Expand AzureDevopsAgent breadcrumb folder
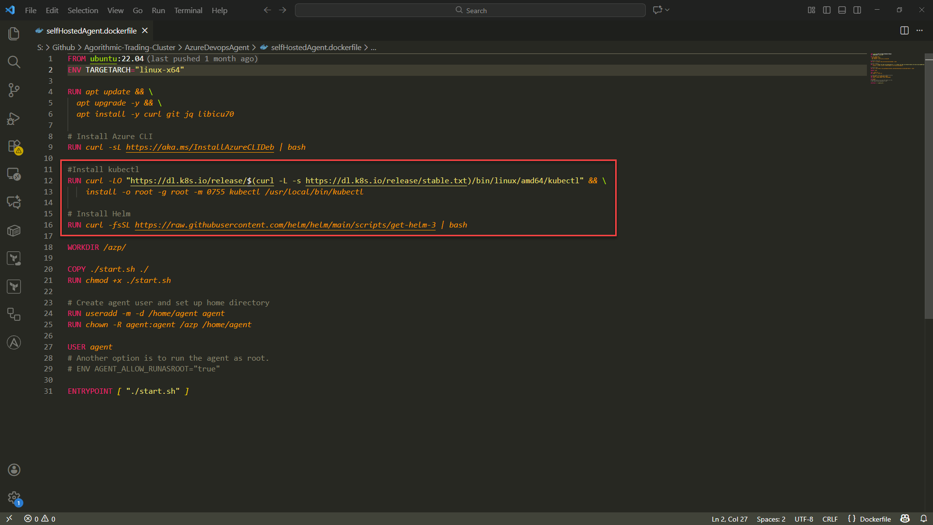The width and height of the screenshot is (933, 525). tap(217, 47)
